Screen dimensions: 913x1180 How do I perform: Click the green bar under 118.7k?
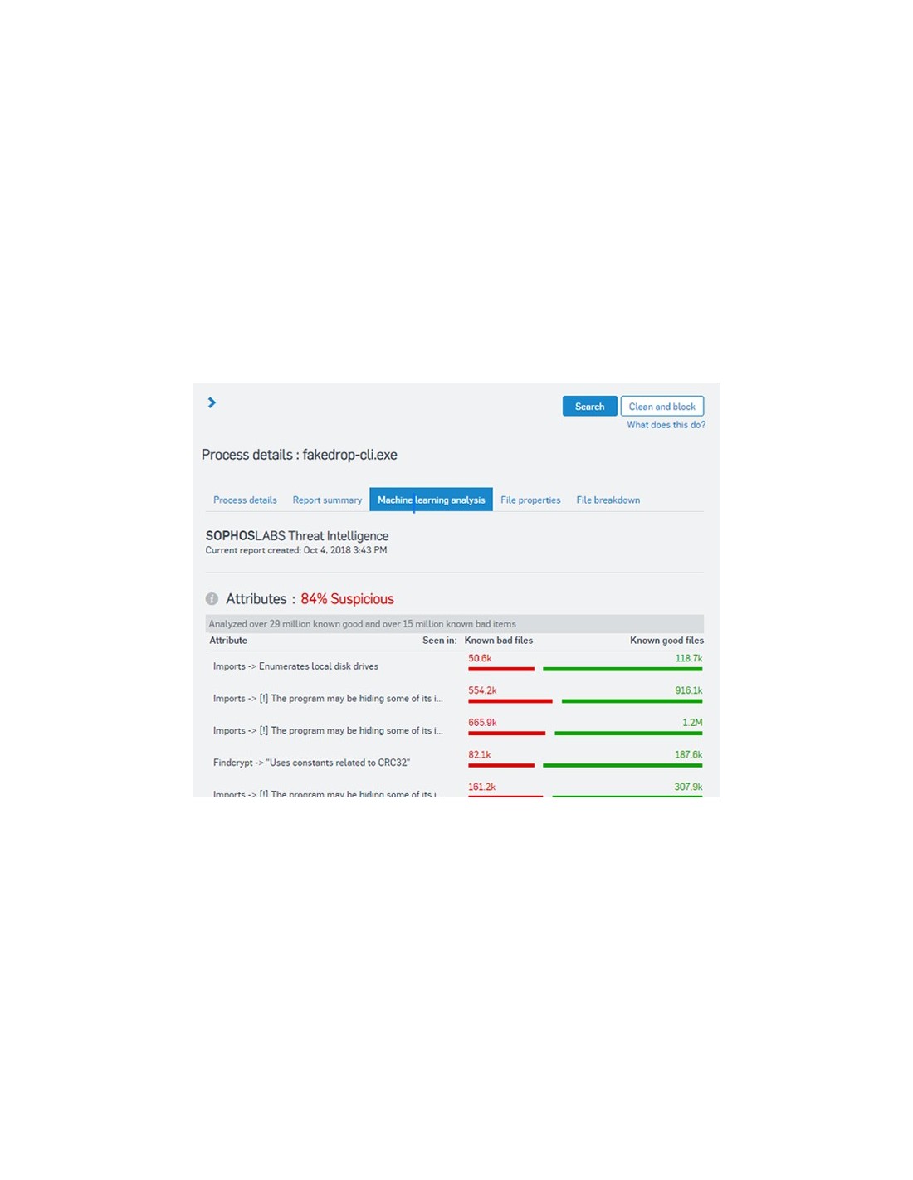point(622,669)
